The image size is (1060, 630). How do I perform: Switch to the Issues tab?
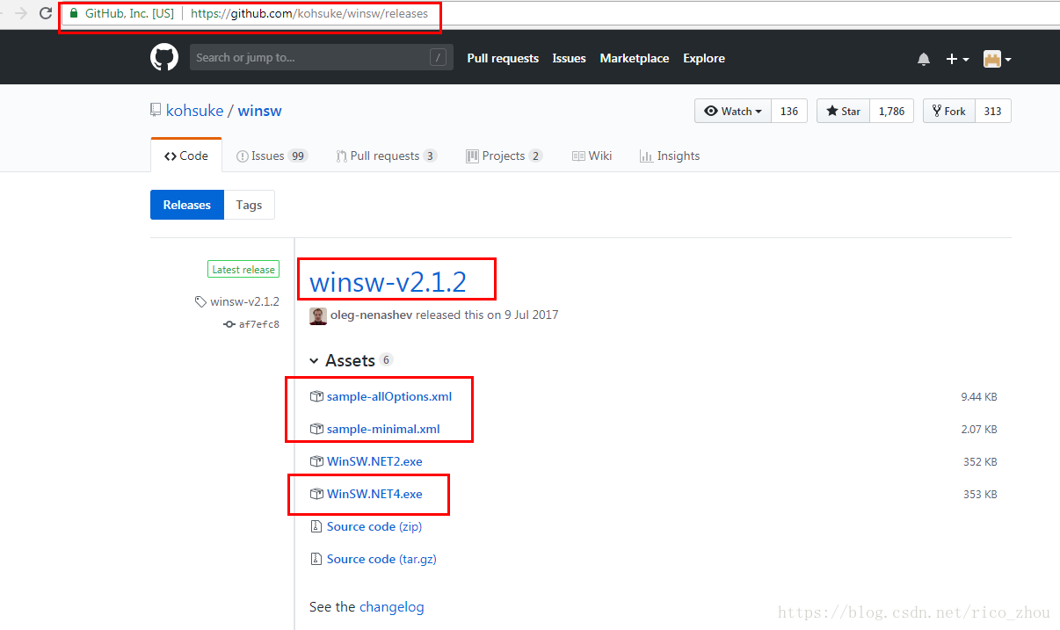coord(271,156)
